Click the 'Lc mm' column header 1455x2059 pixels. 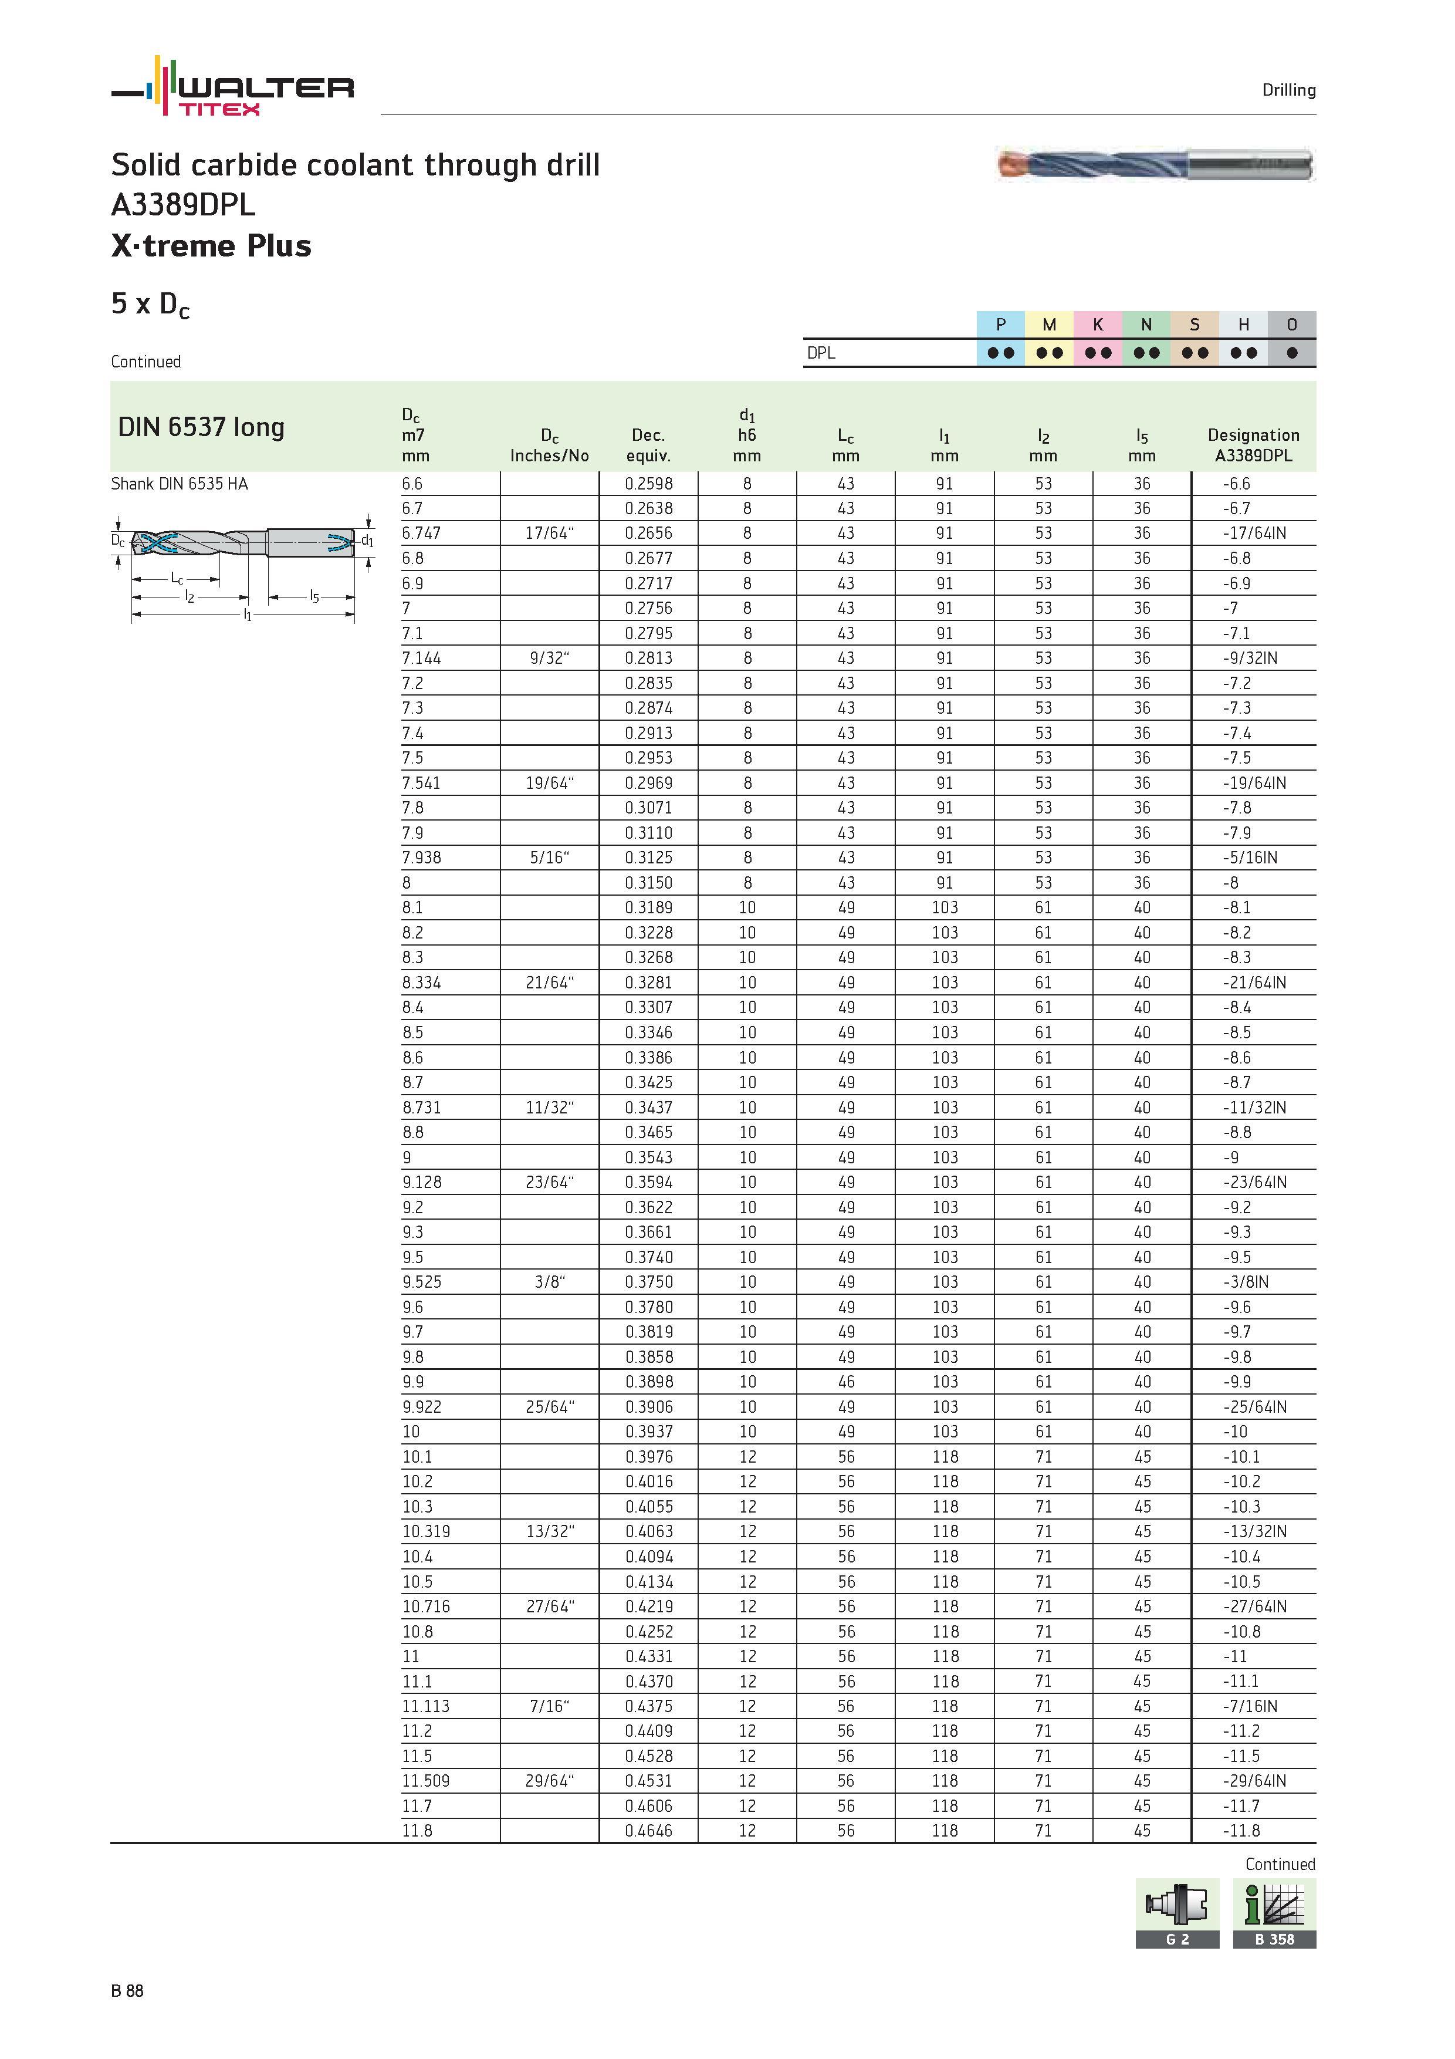pos(845,445)
